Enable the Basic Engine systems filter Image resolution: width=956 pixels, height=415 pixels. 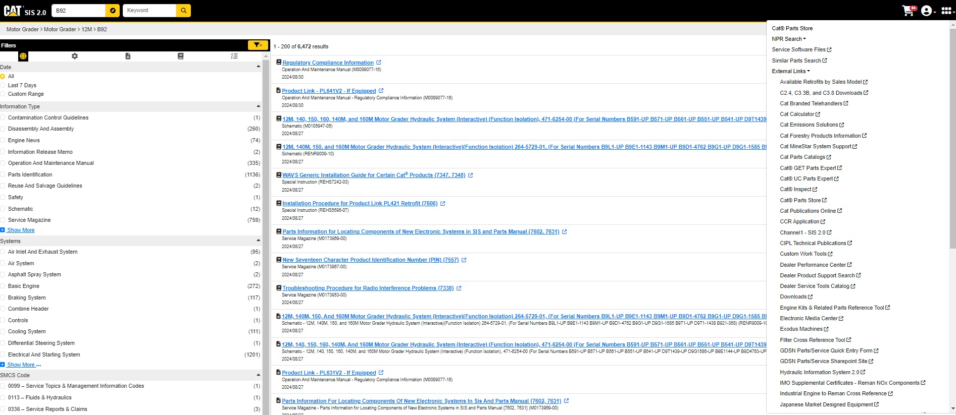[3, 286]
